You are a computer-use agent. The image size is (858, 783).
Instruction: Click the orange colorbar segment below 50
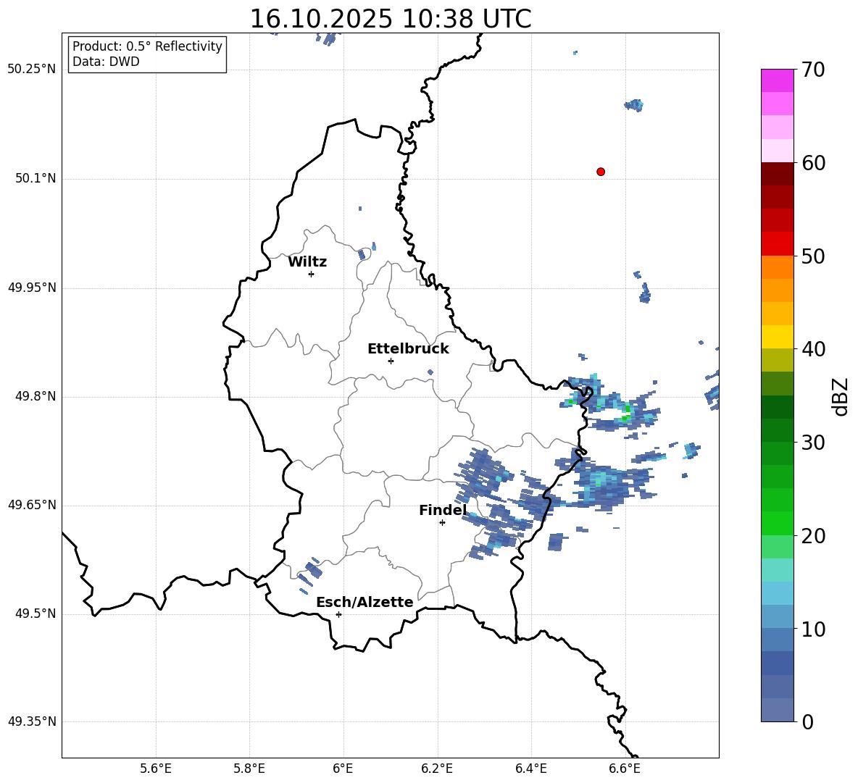click(x=777, y=267)
